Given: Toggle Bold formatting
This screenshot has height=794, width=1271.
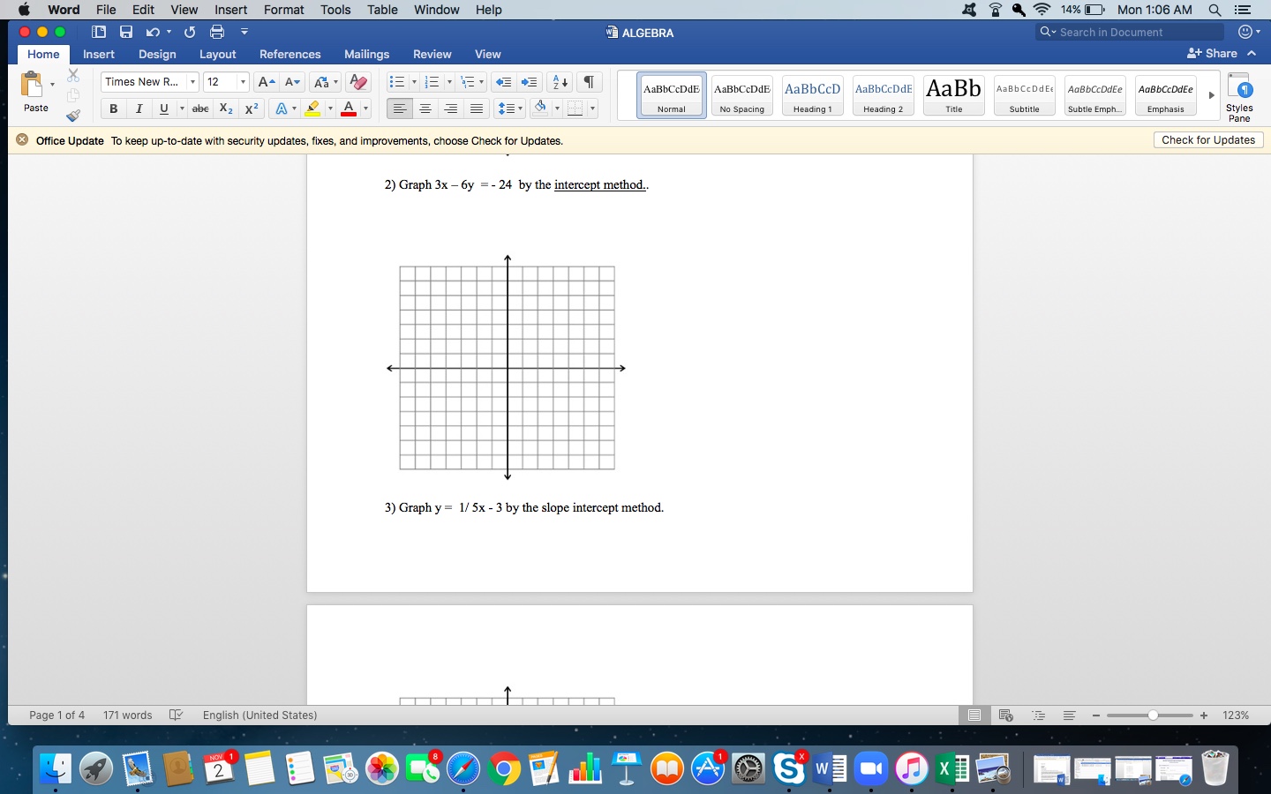Looking at the screenshot, I should tap(113, 109).
